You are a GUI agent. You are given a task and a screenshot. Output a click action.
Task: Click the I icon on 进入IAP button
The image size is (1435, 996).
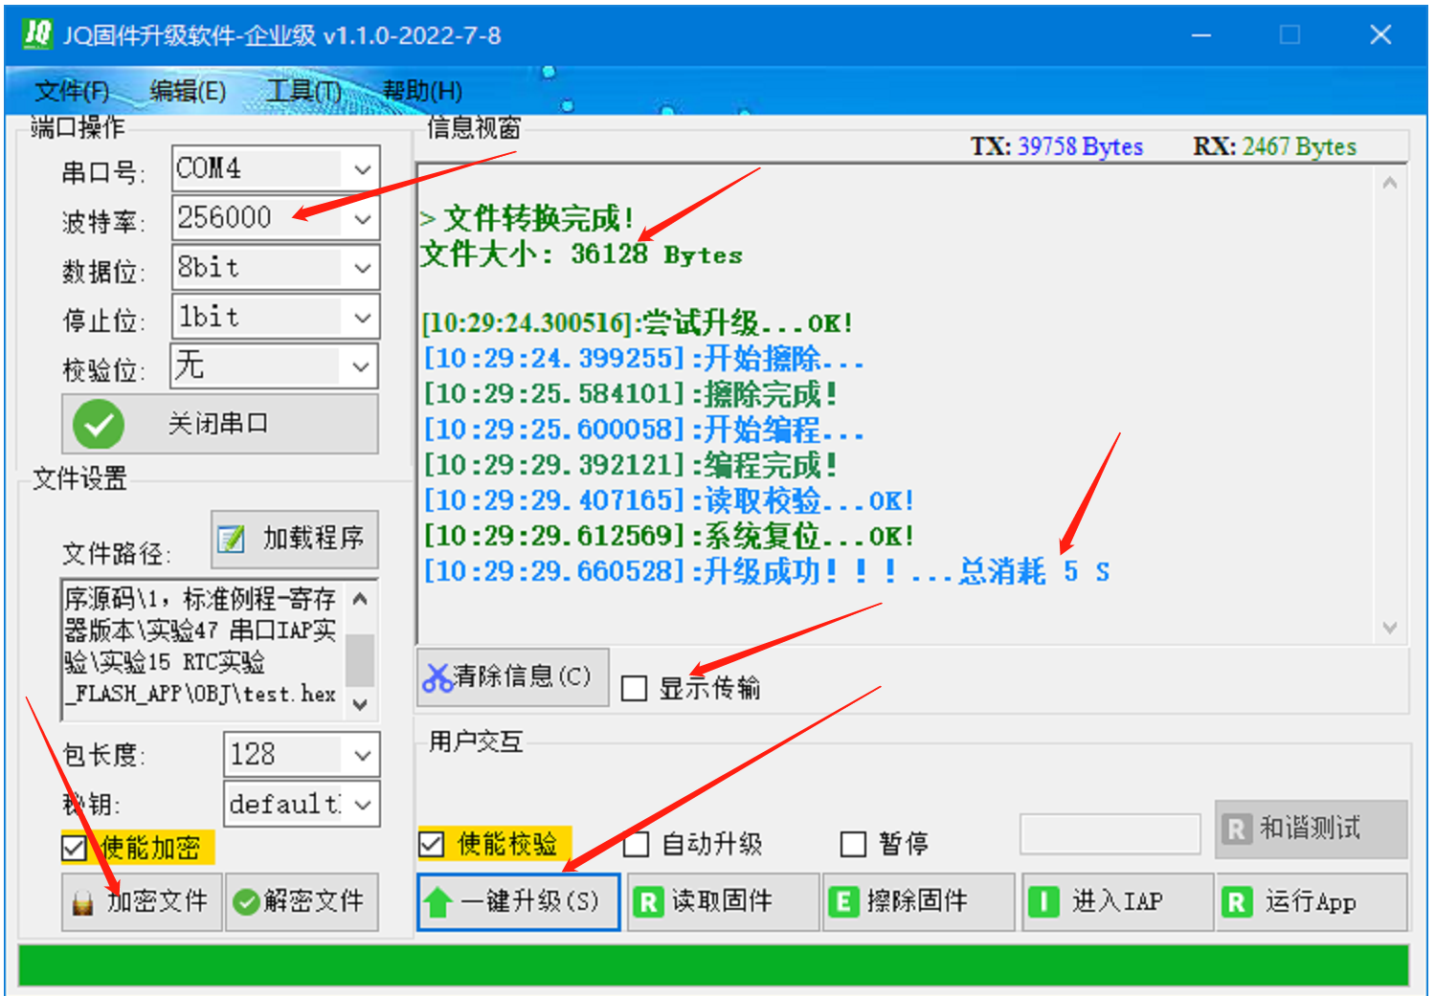click(x=1043, y=900)
